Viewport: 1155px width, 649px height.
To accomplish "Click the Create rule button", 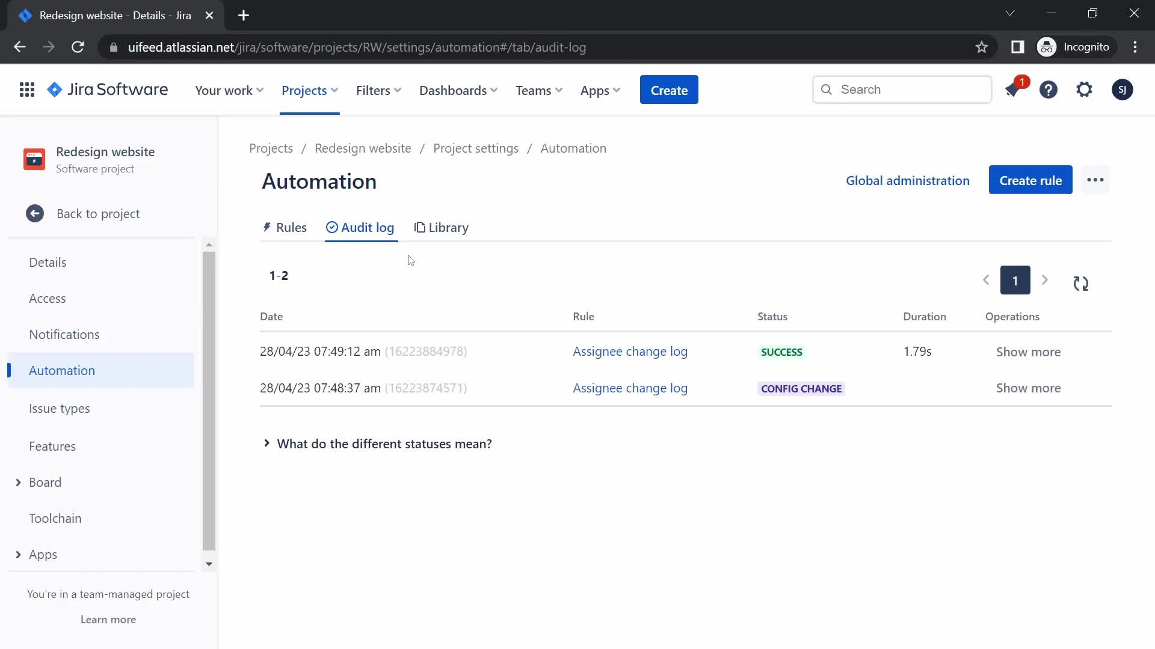I will coord(1030,180).
